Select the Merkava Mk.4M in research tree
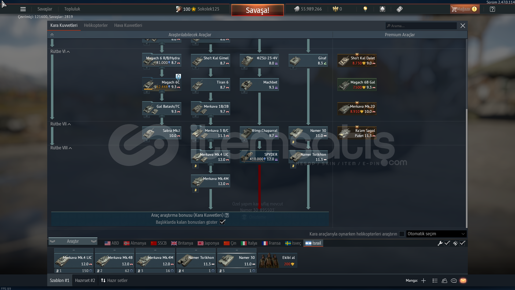515x290 pixels. [x=211, y=181]
